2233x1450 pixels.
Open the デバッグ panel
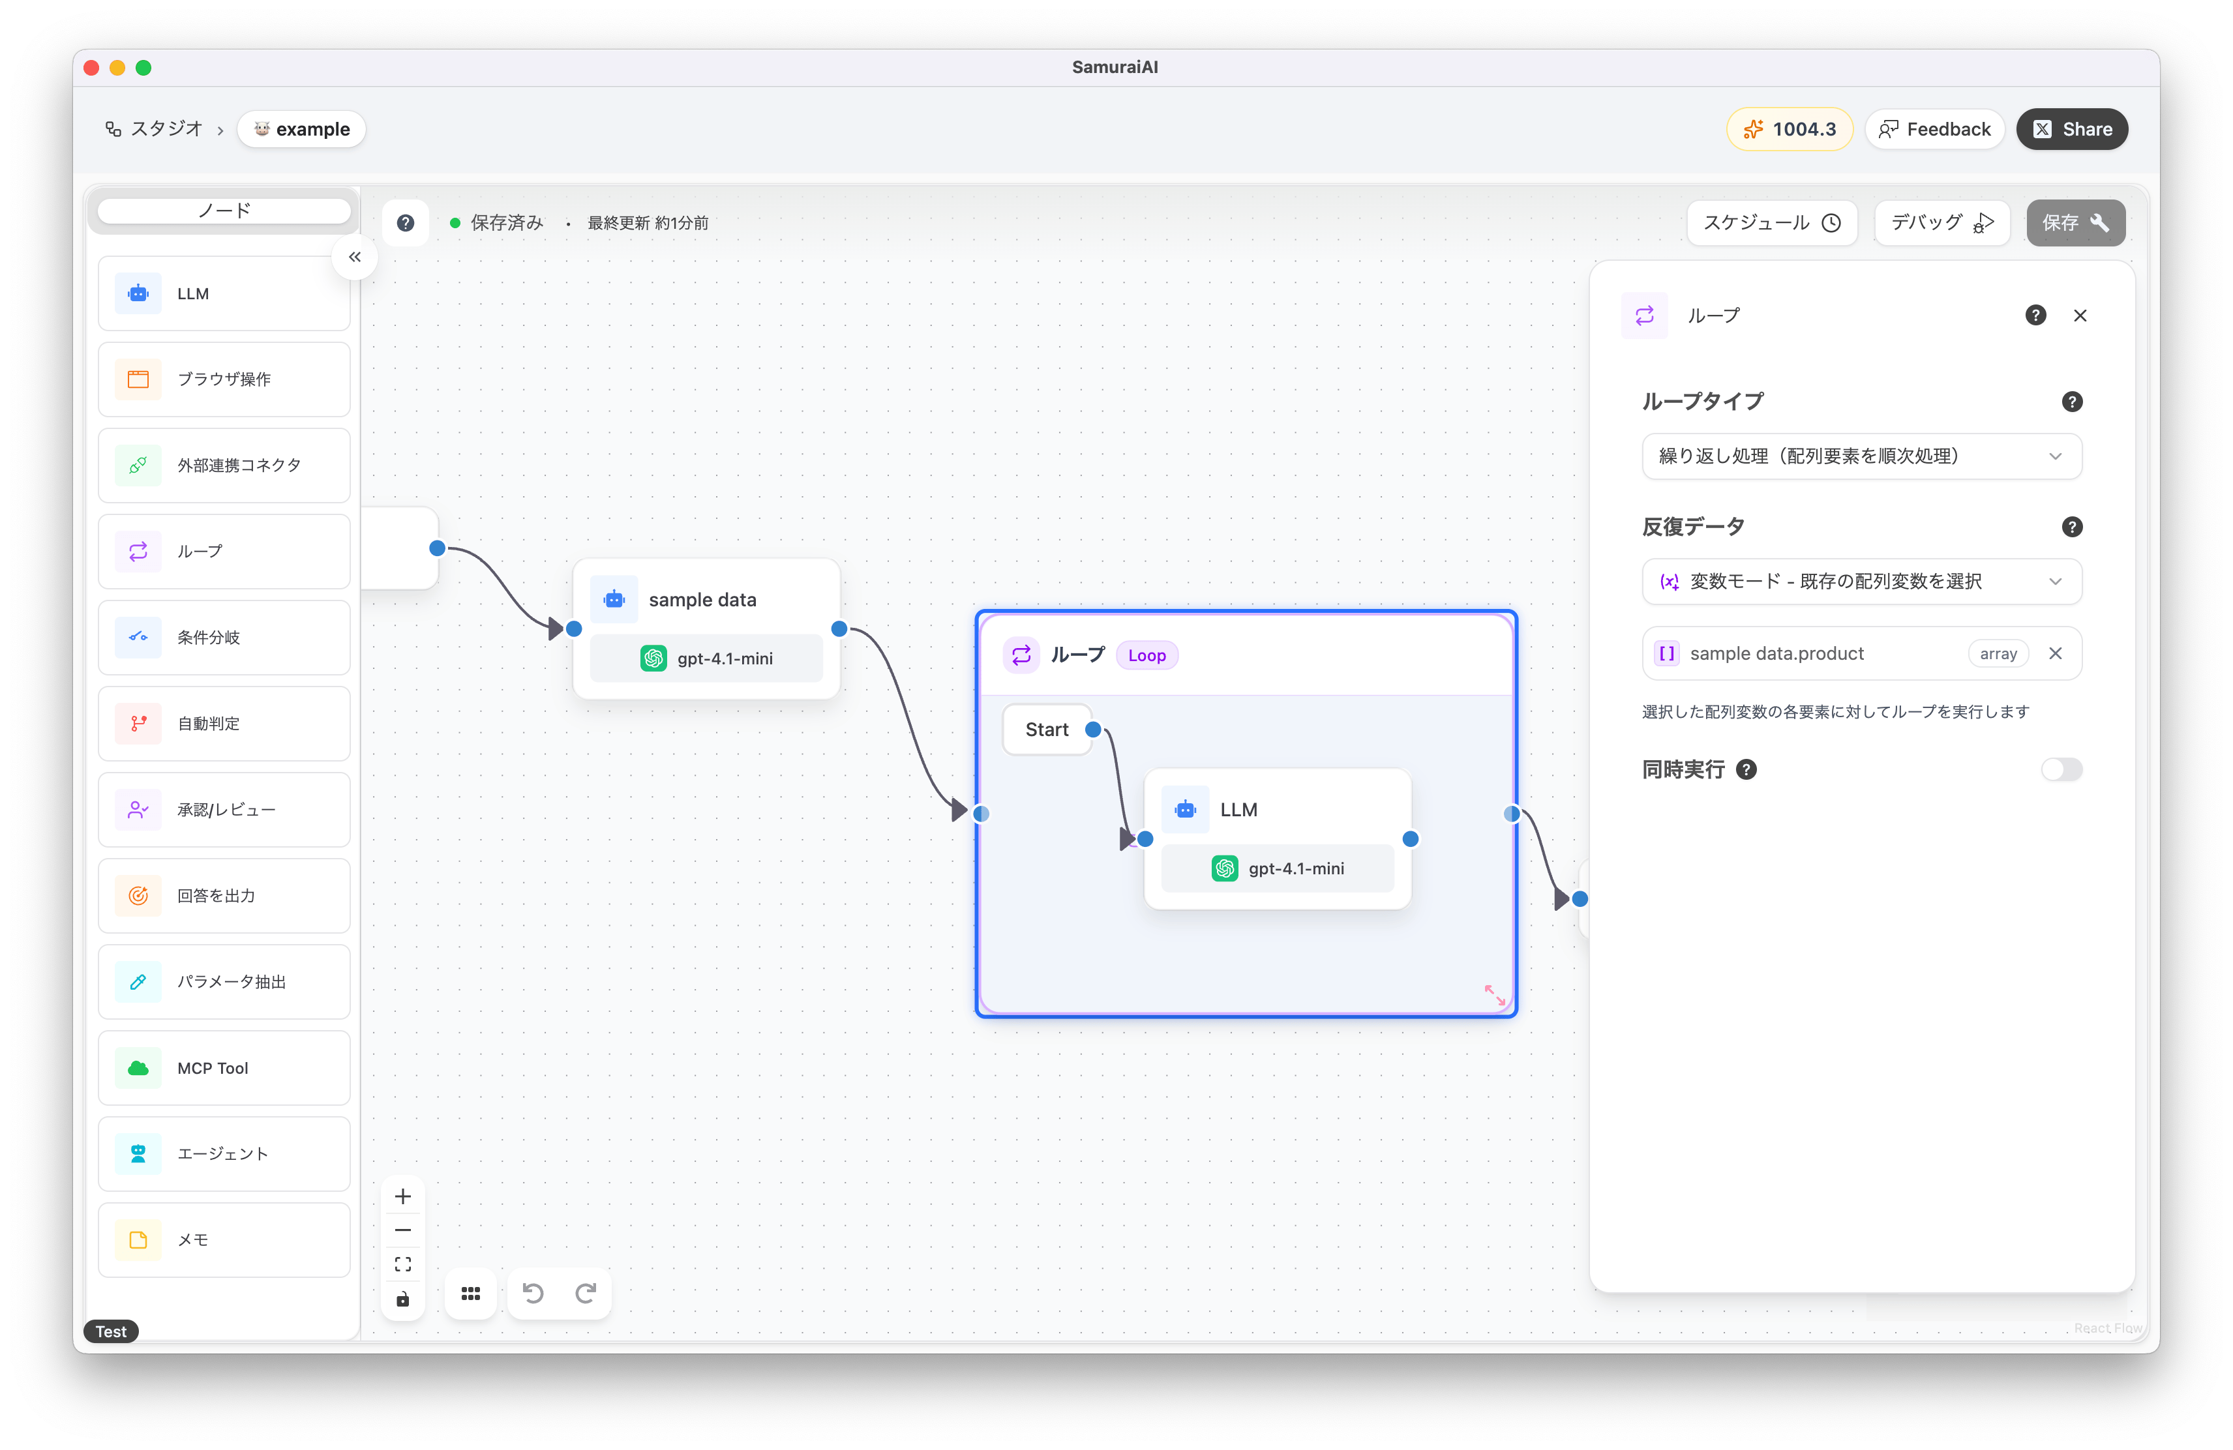(1941, 222)
